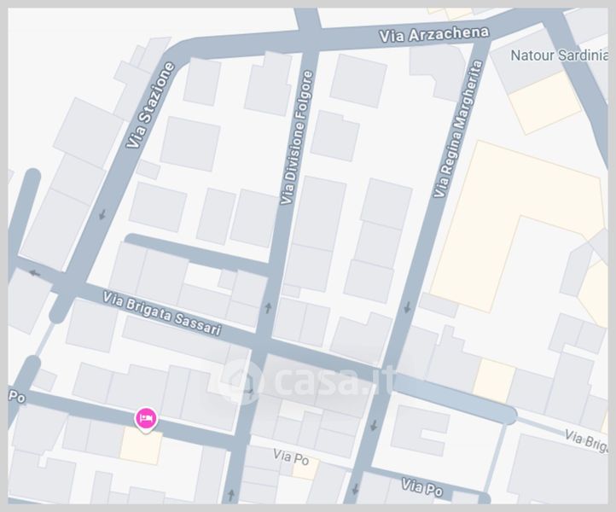616x512 pixels.
Task: Select the Via Stazione street label
Action: point(150,105)
